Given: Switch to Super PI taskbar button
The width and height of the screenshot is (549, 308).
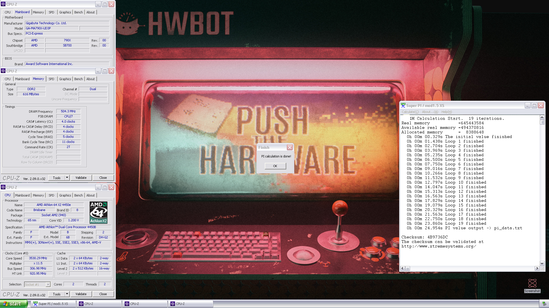Looking at the screenshot, I should click(53, 304).
